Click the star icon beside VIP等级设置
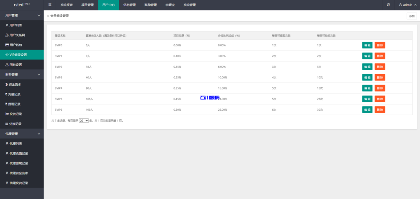The height and width of the screenshot is (199, 420). 7,55
